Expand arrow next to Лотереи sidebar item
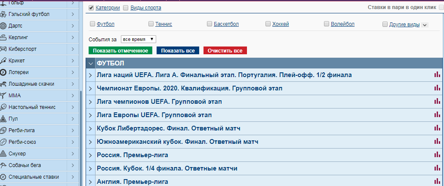Image resolution: width=444 pixels, height=186 pixels. coord(73,72)
